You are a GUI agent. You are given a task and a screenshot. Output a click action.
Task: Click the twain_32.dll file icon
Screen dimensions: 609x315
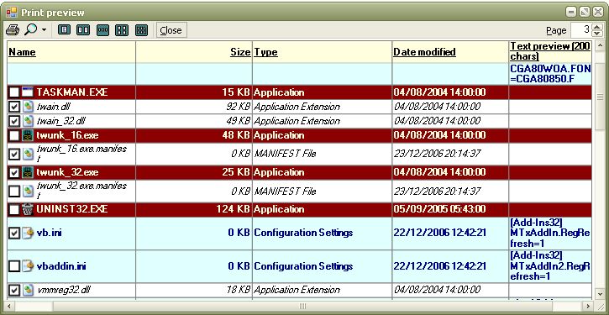28,121
